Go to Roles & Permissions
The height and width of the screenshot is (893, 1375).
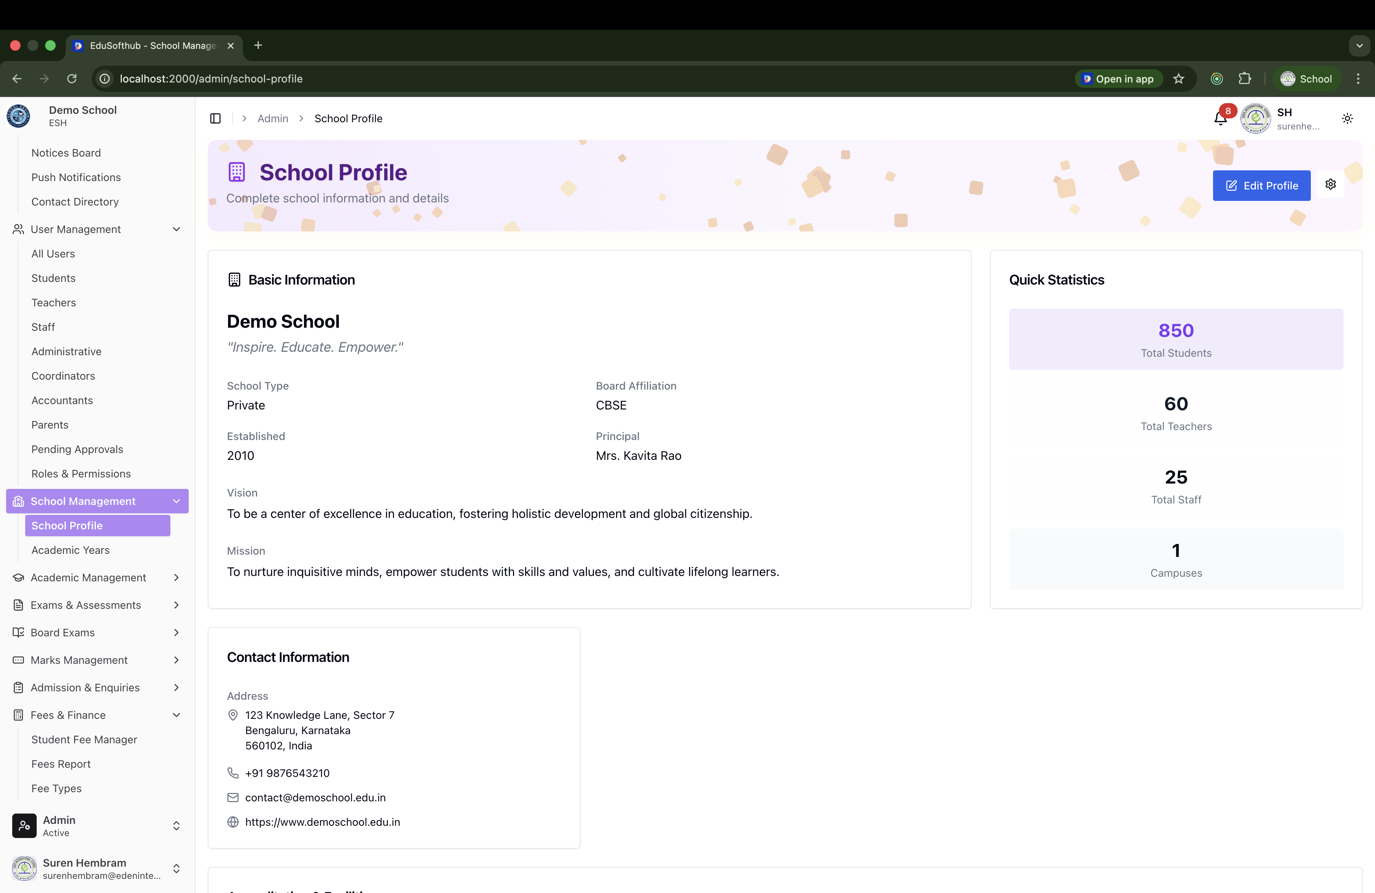point(81,474)
